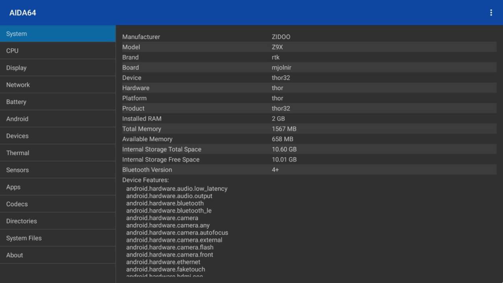The image size is (503, 283).
Task: Click android.hardware.camera.front feature
Action: [169, 255]
